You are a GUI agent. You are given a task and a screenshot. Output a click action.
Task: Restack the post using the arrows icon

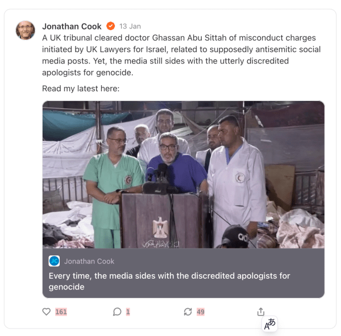click(188, 312)
